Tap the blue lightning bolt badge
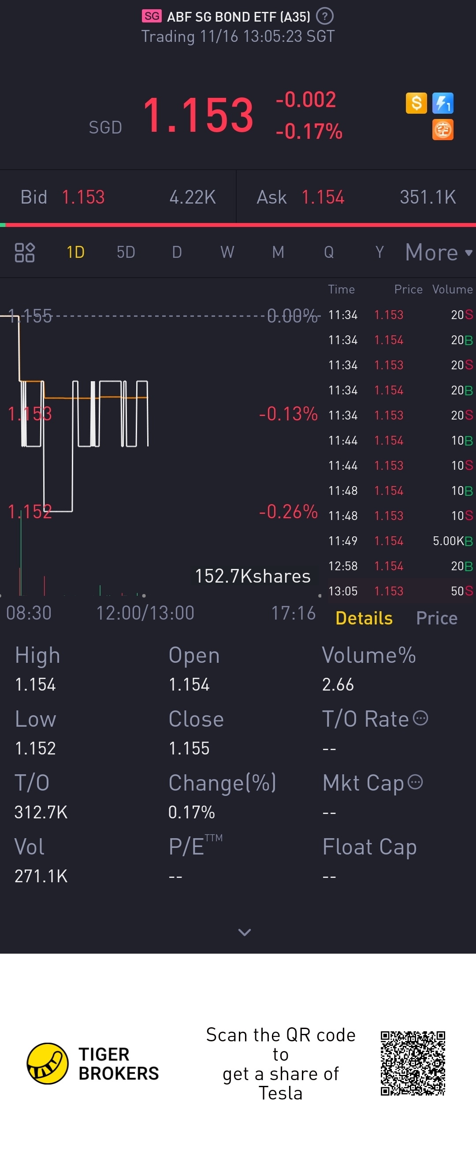 pyautogui.click(x=443, y=103)
